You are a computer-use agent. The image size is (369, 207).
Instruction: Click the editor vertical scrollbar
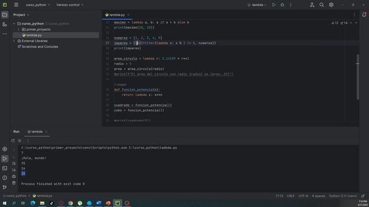[357, 76]
